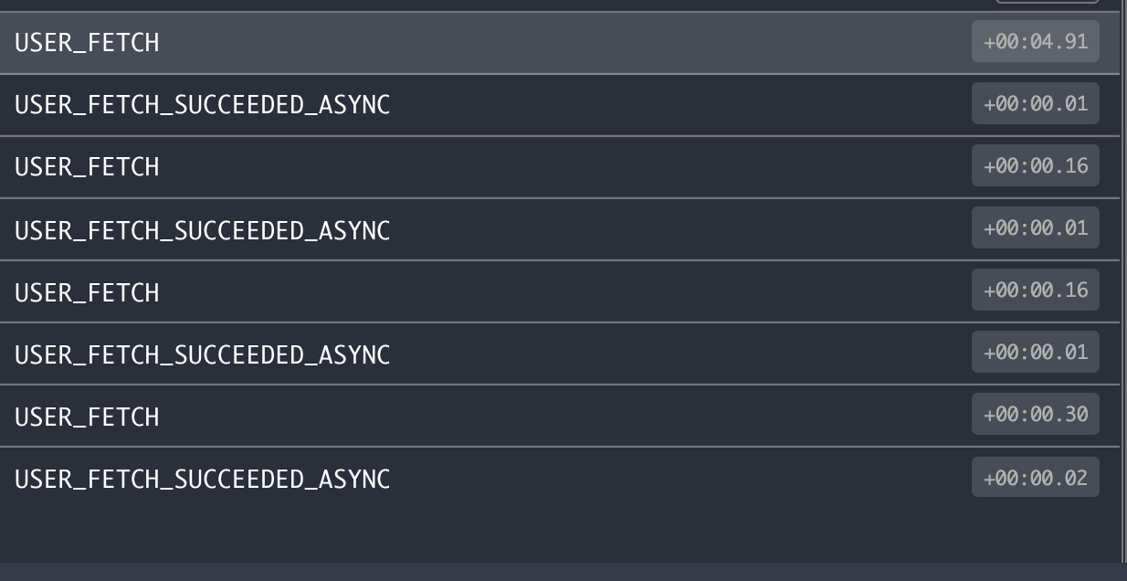The width and height of the screenshot is (1127, 581).
Task: Select the second USER_FETCH action timed +00:00.16
Action: click(x=559, y=291)
